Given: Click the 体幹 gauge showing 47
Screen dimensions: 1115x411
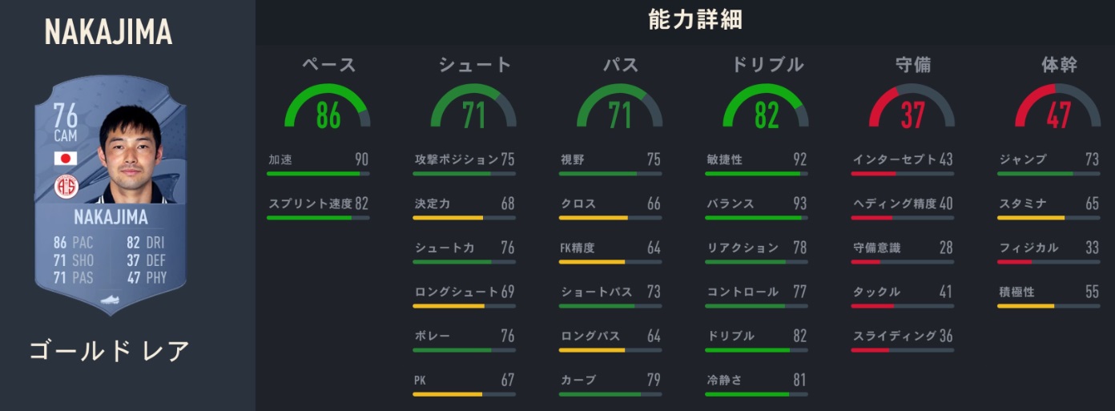Looking at the screenshot, I should tap(1058, 108).
